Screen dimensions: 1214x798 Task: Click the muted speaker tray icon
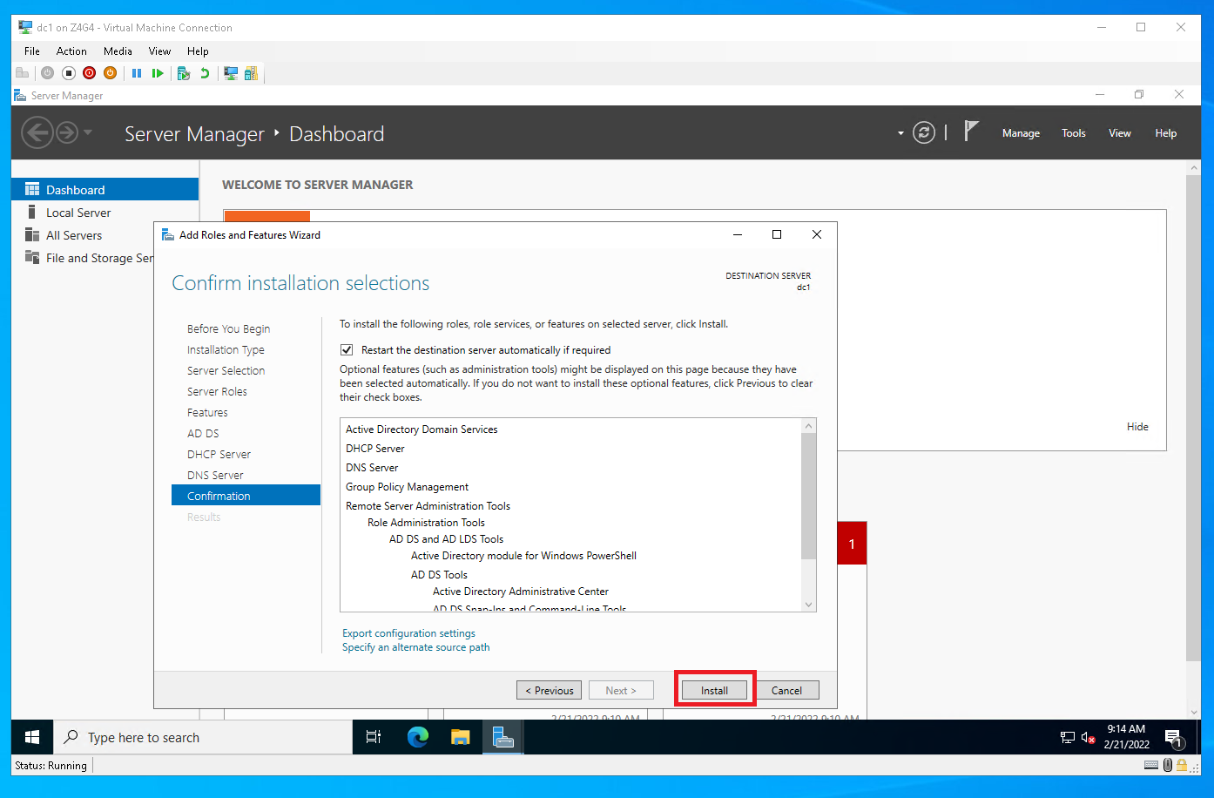(1088, 738)
